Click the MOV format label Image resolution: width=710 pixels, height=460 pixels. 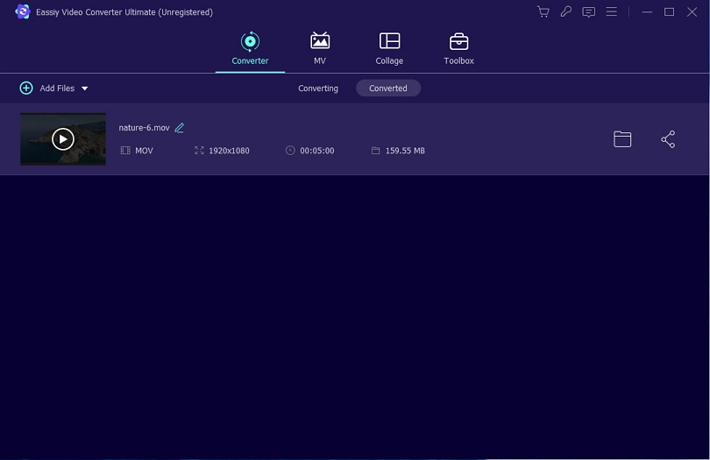tap(144, 151)
